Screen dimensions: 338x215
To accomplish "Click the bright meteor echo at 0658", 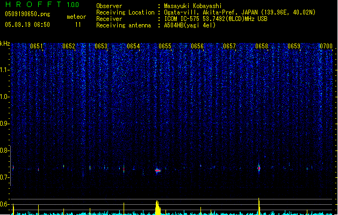I will (x=259, y=168).
